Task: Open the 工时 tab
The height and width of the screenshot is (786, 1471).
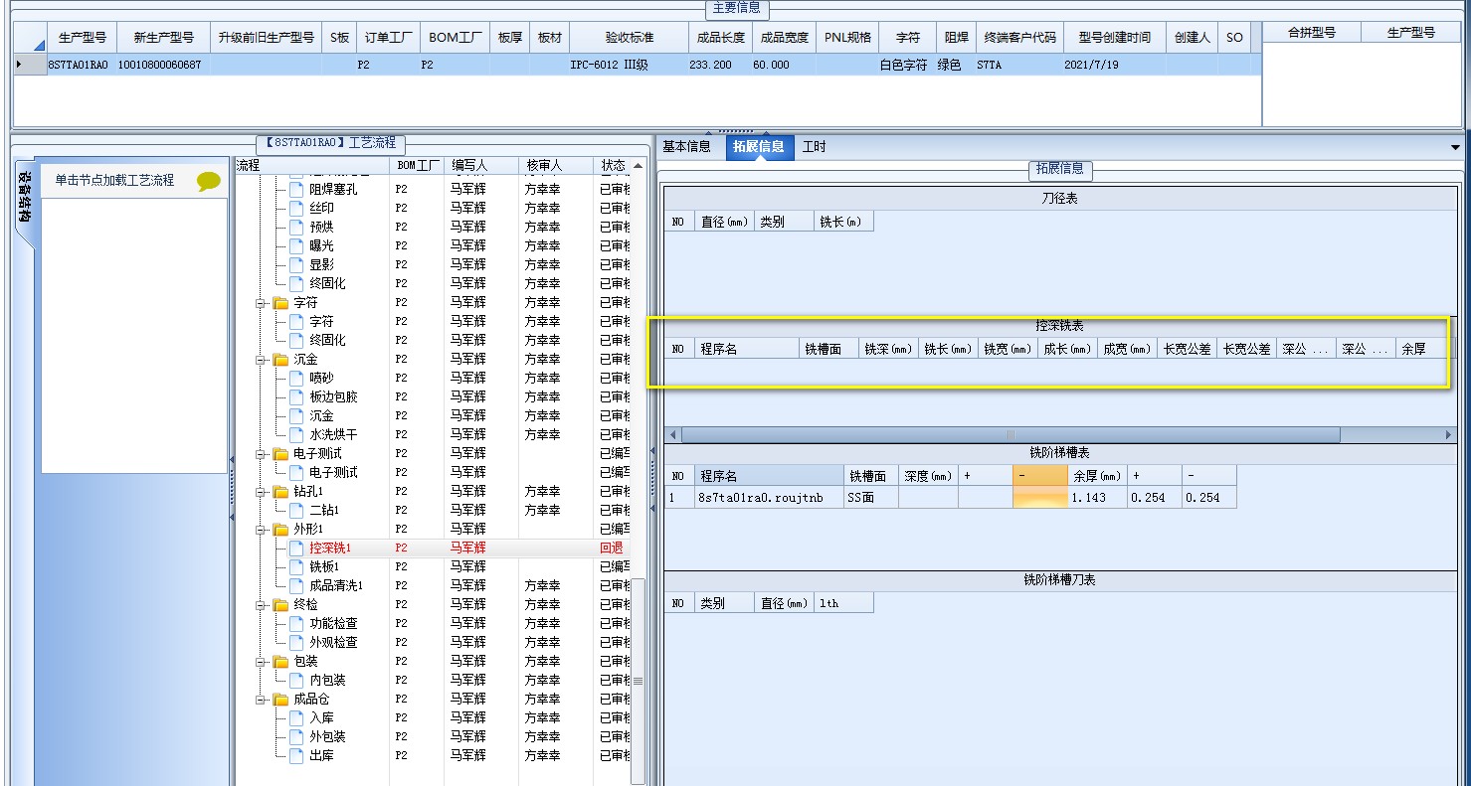Action: pos(814,147)
